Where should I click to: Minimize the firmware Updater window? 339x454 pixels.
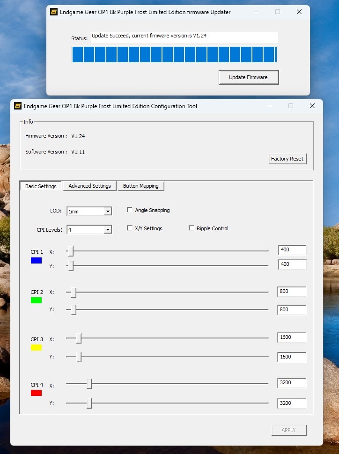pos(257,12)
